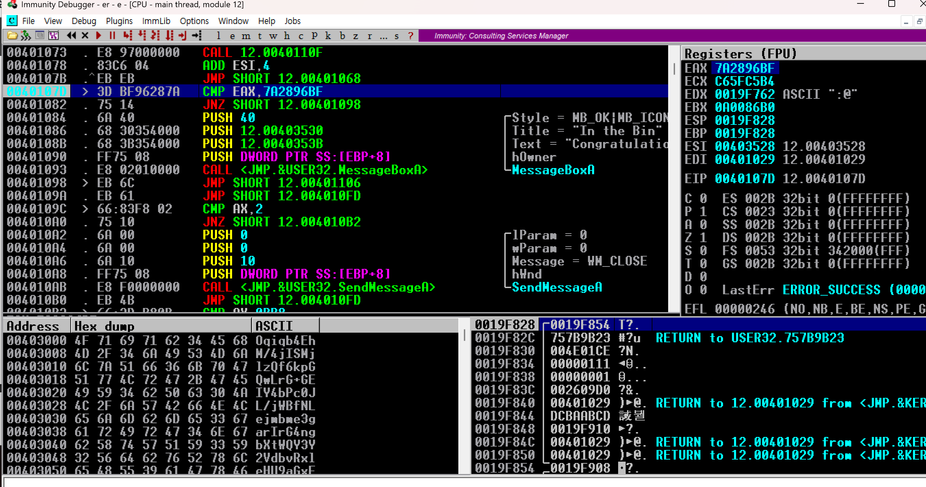Open Breakpoints window with 'b' button
Screen dimensions: 926x487
point(342,36)
